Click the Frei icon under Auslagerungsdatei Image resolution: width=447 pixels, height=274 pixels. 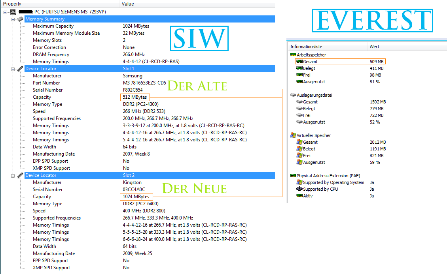[299, 115]
